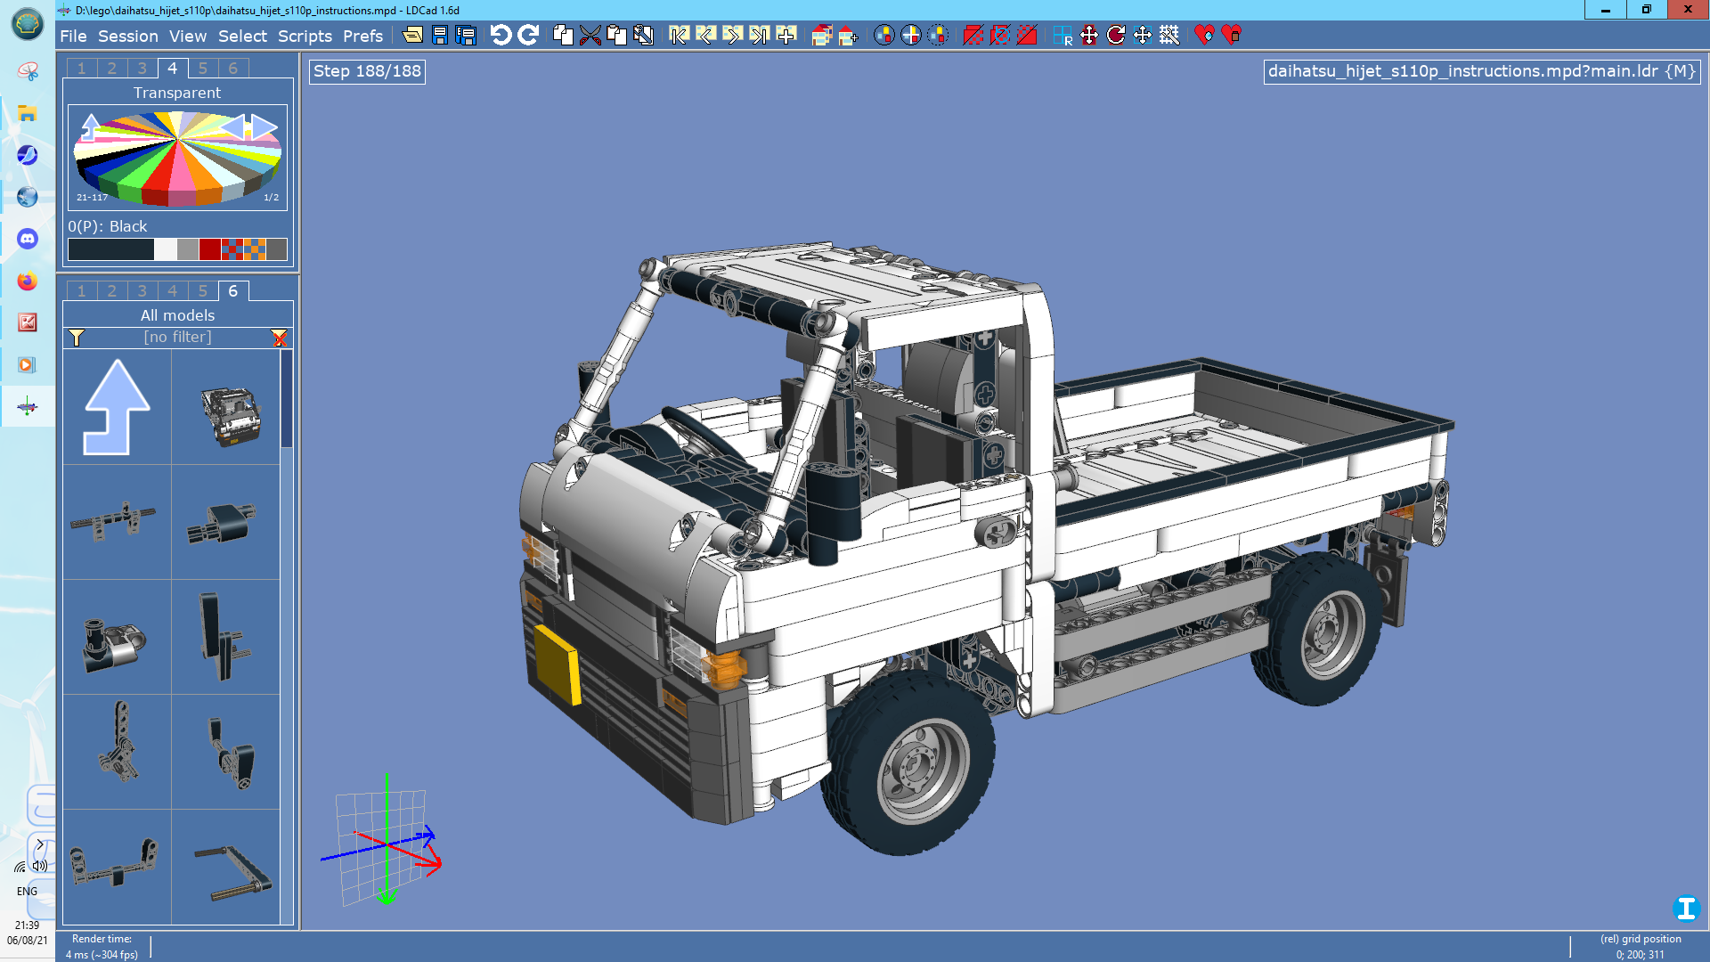Toggle the part bin filter funnel
This screenshot has width=1710, height=962.
tap(77, 338)
